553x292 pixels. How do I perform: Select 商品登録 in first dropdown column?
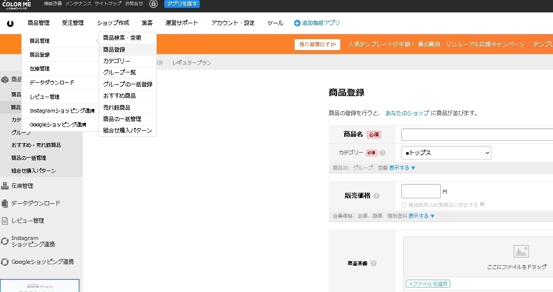point(61,55)
